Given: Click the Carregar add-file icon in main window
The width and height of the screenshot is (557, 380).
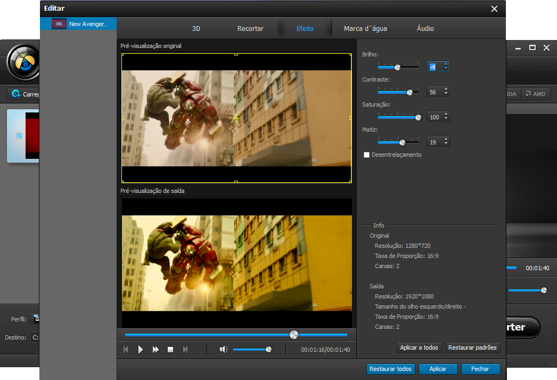Looking at the screenshot, I should [16, 94].
